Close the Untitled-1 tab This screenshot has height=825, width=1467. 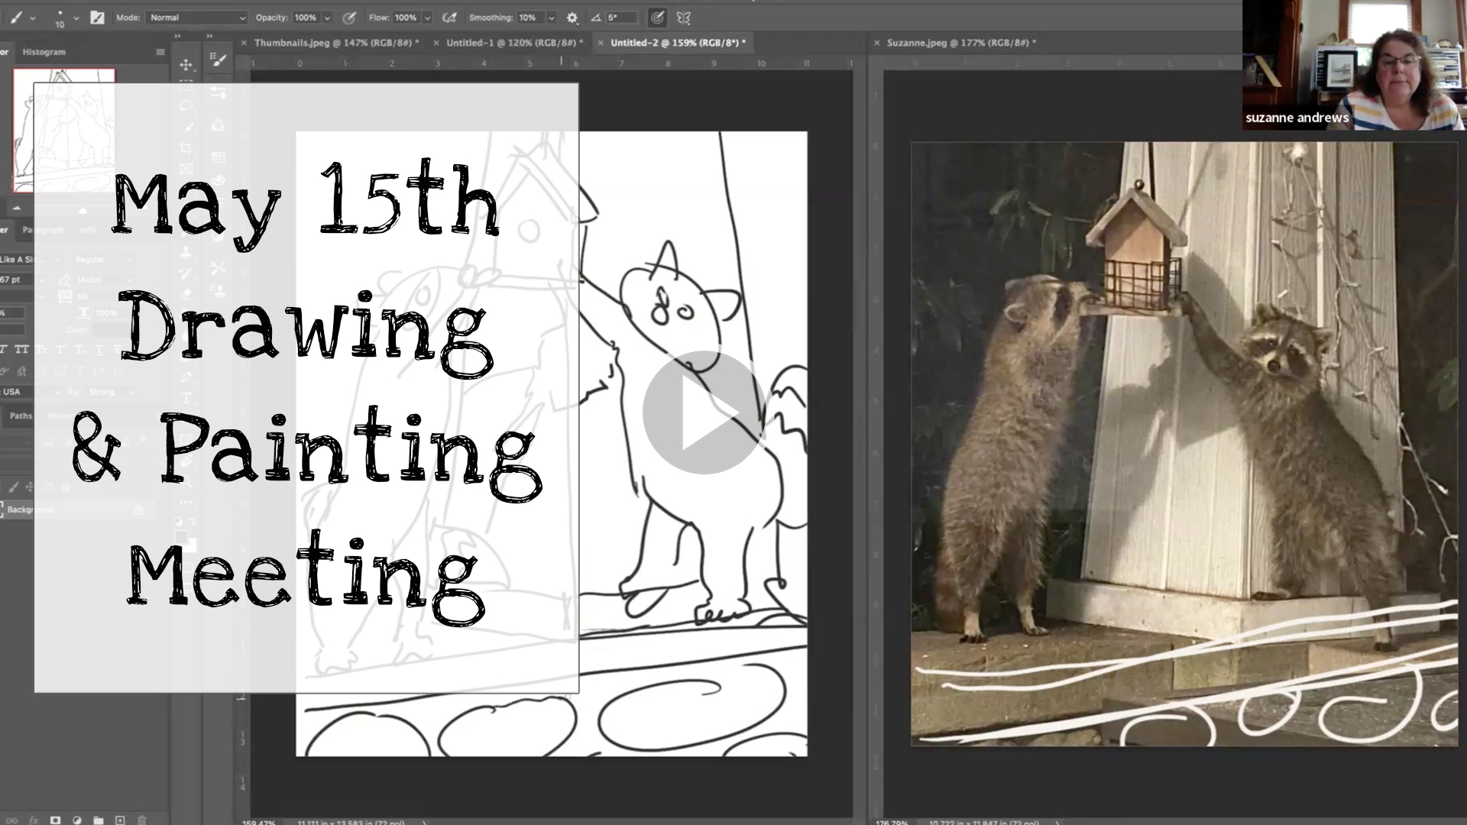(436, 43)
